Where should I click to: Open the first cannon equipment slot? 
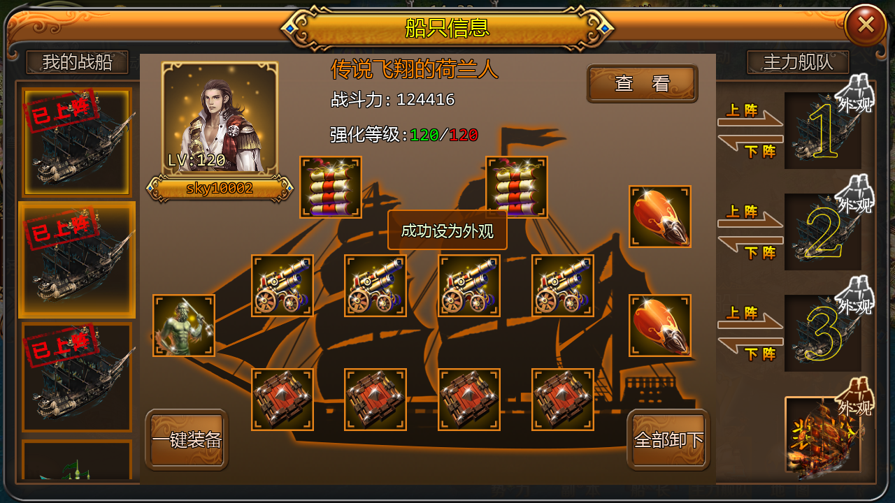point(282,286)
